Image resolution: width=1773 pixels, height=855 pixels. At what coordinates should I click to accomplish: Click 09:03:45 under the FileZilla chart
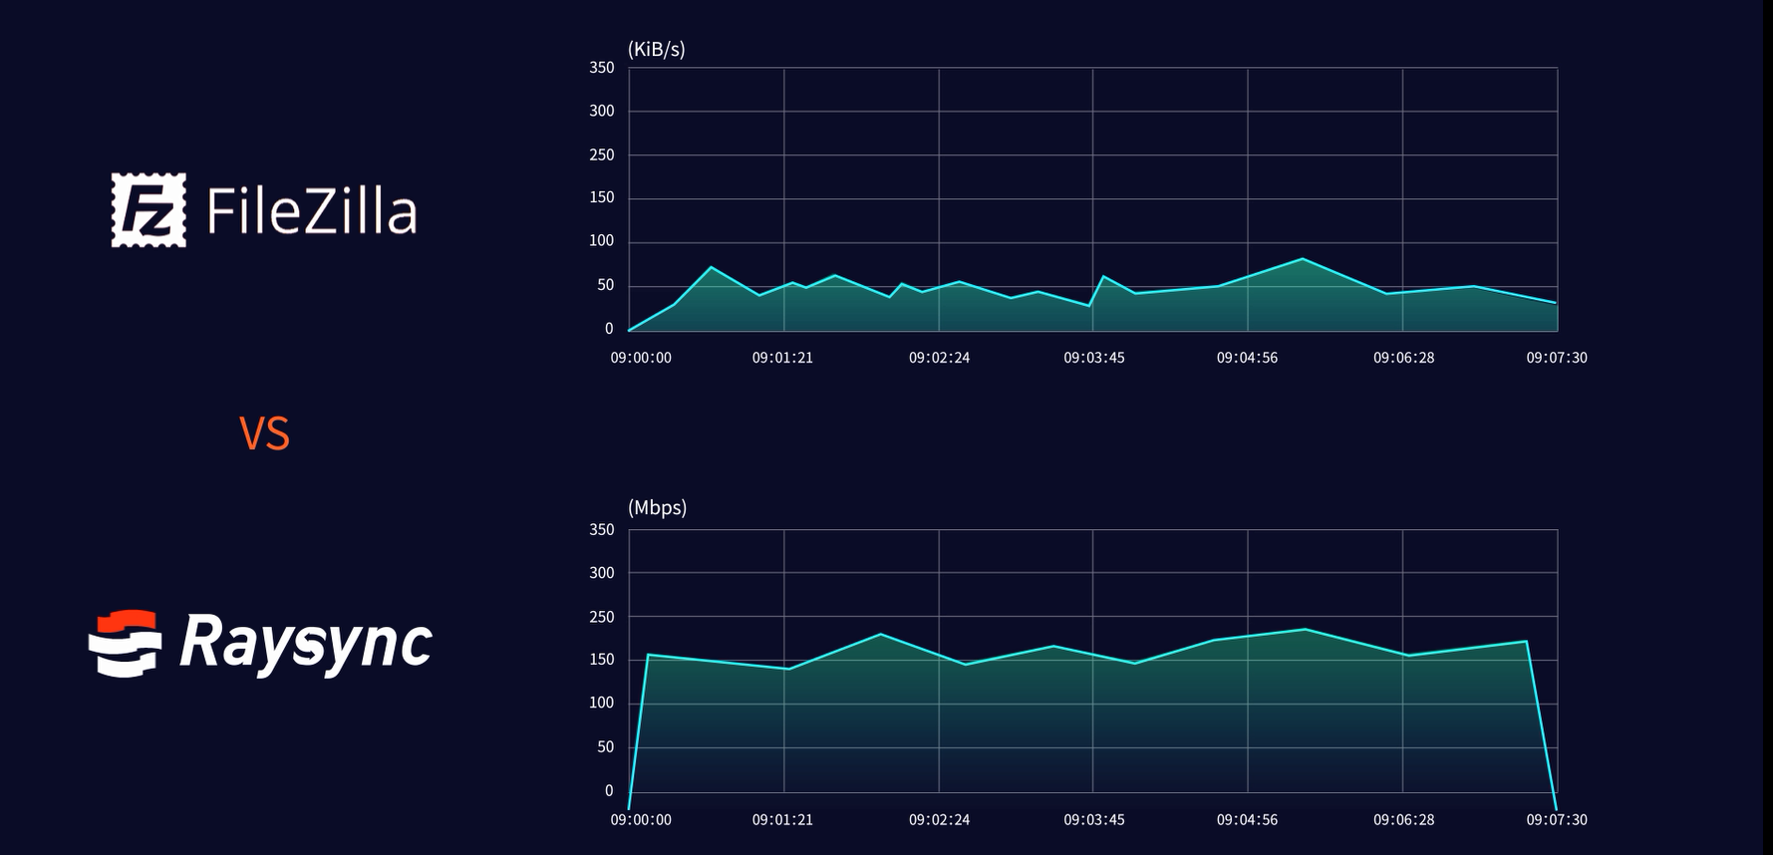click(1094, 358)
